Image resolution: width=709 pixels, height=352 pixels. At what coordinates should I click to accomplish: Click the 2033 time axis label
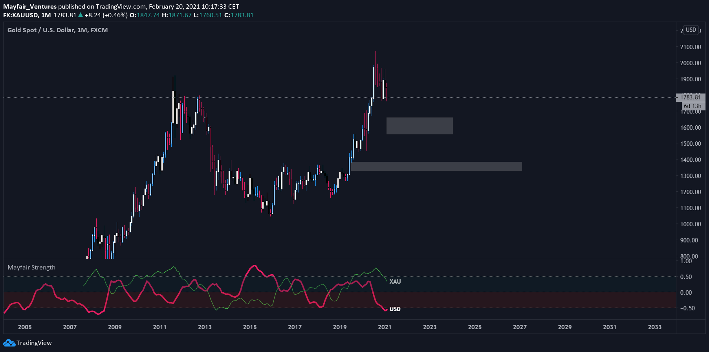click(655, 327)
